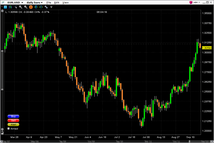Click the blue horizontal expand bars icon
Image resolution: width=214 pixels, height=143 pixels.
point(36,7)
